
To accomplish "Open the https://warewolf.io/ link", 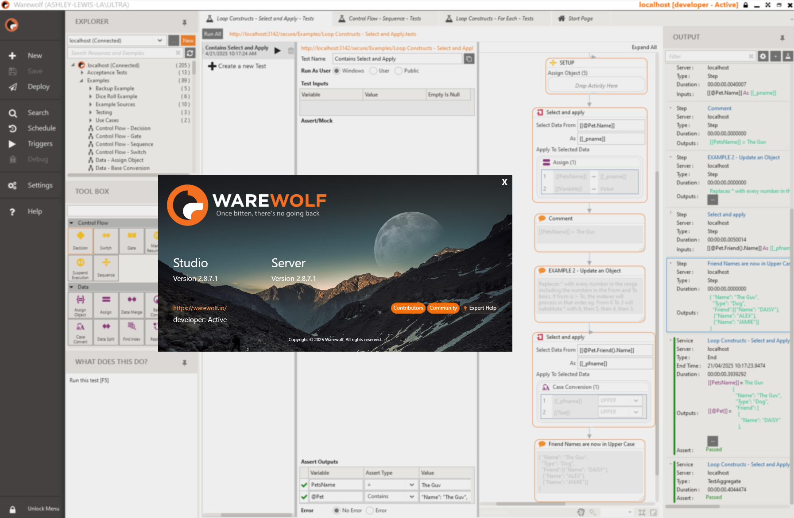I will [x=200, y=308].
